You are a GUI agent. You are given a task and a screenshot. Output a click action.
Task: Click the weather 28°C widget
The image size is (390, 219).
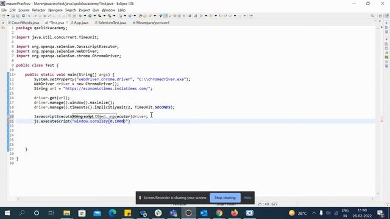tap(298, 213)
